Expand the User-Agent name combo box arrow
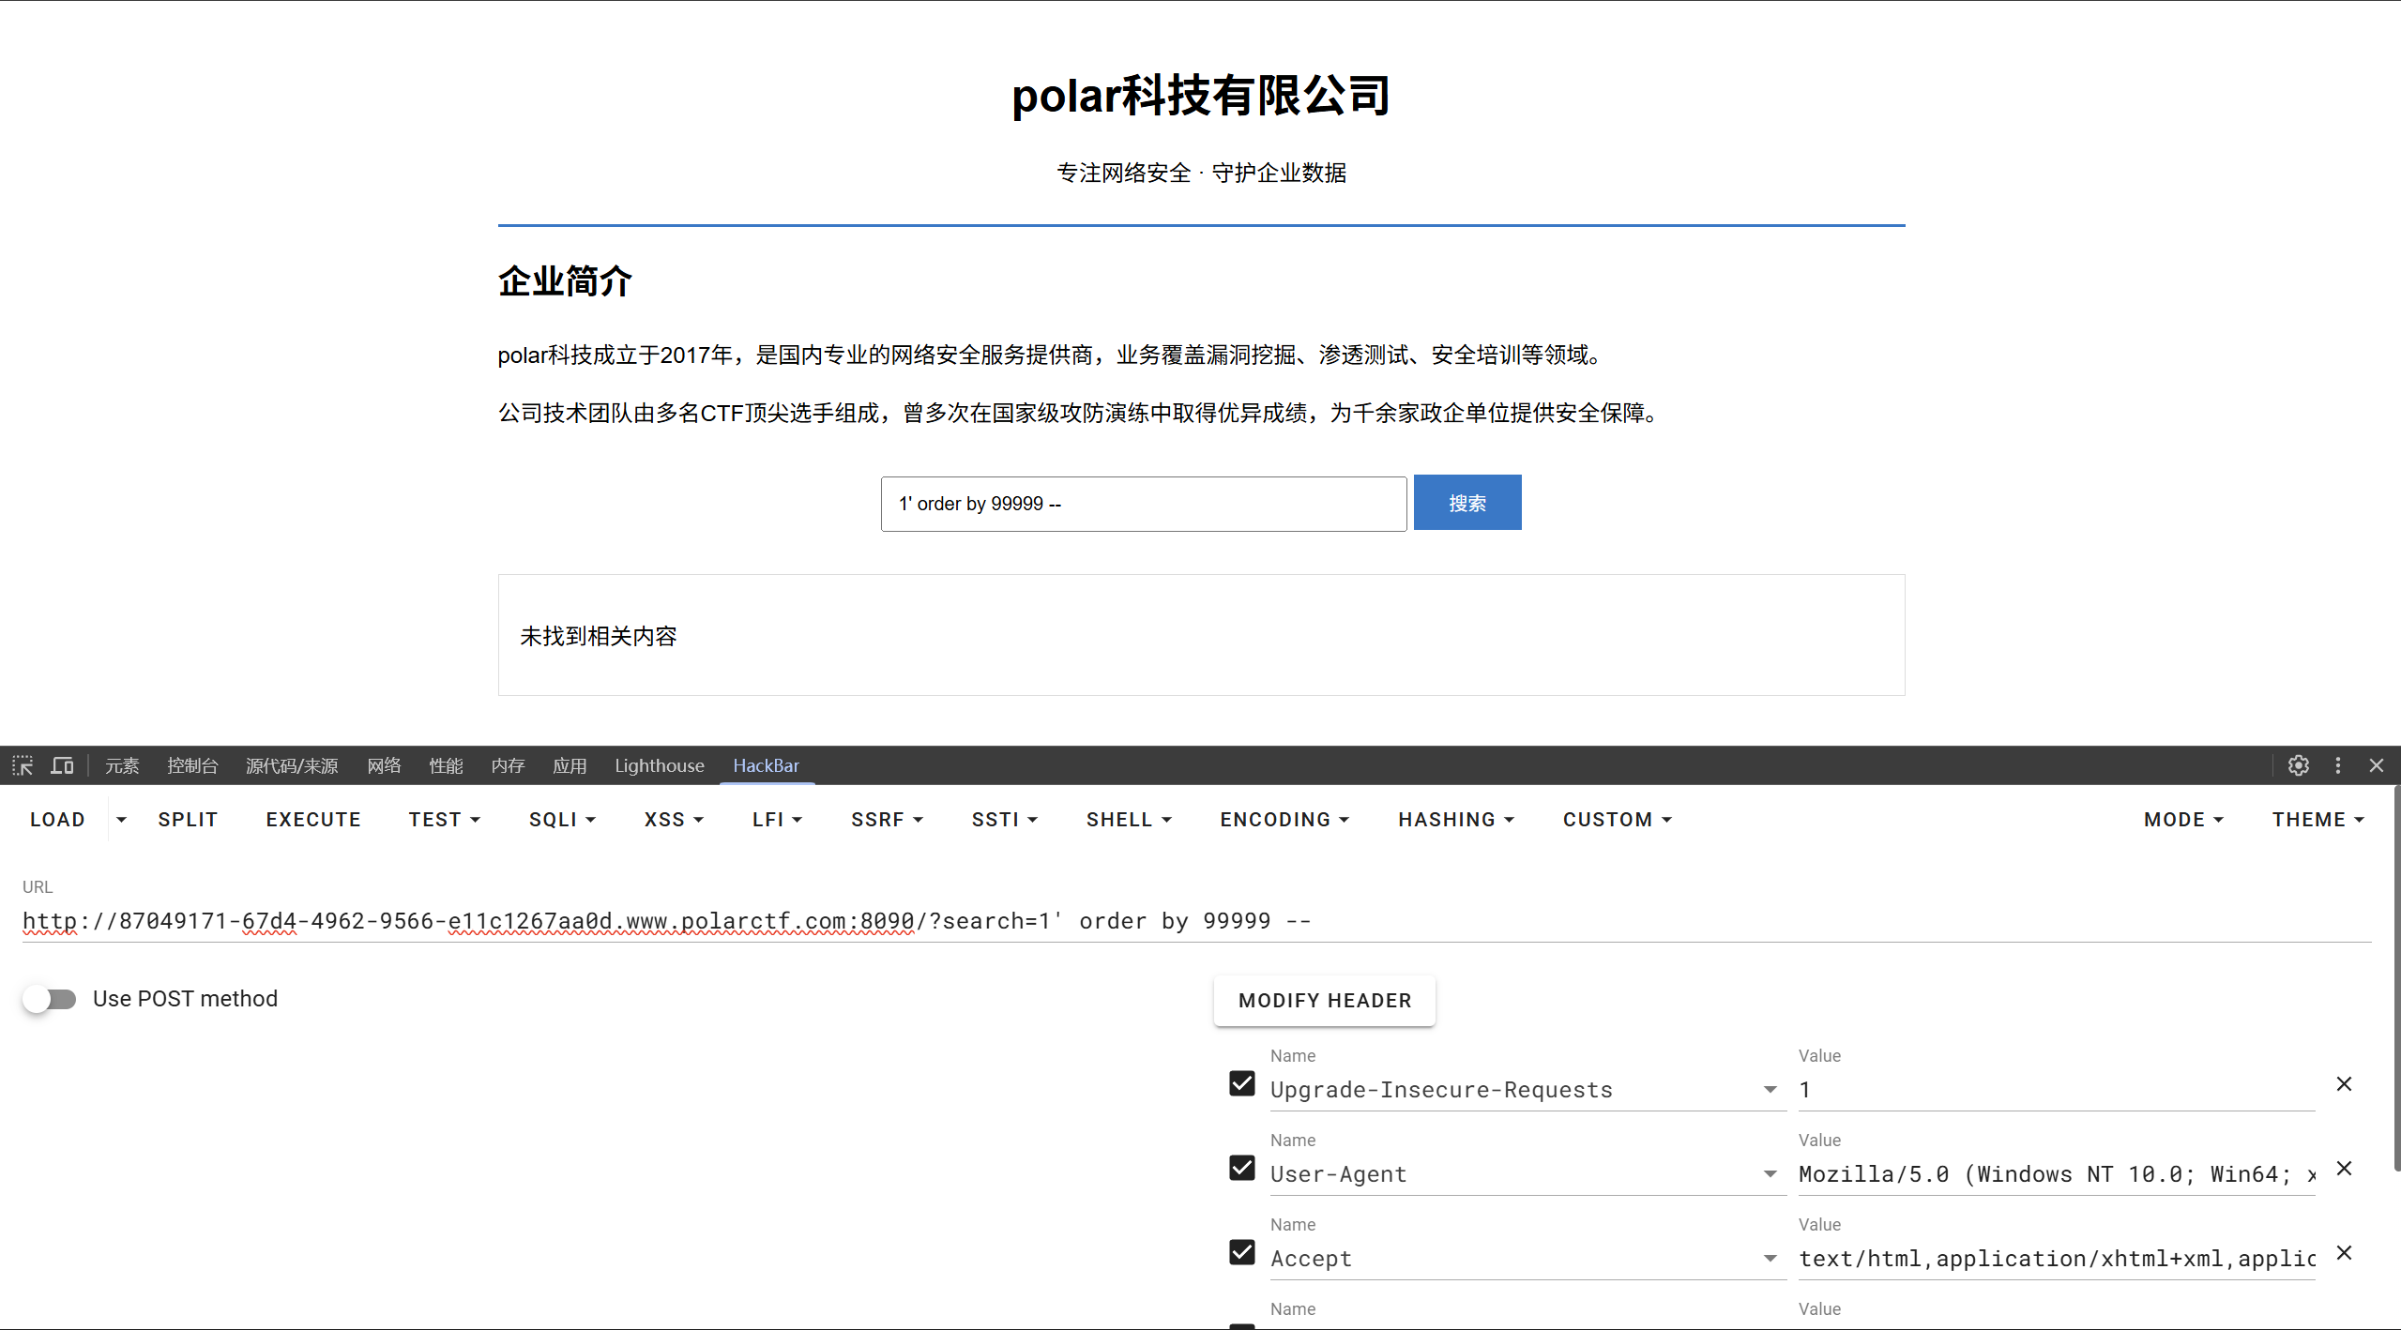 [1770, 1174]
